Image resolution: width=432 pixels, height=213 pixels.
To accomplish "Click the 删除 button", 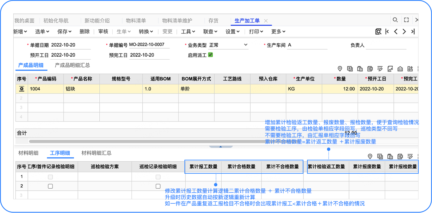I will tap(85, 32).
